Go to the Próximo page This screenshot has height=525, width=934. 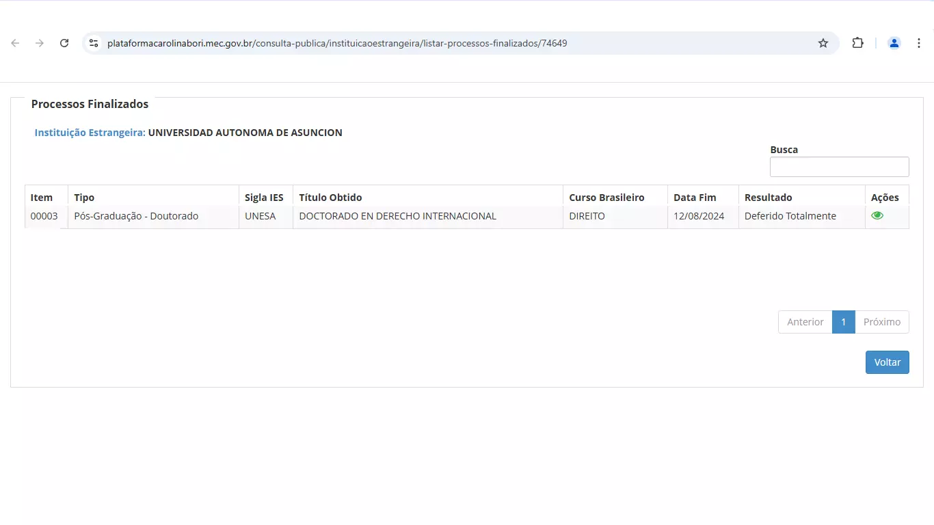click(882, 322)
